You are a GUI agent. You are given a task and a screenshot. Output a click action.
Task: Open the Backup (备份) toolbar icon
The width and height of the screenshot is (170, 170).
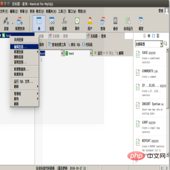tap(115, 23)
